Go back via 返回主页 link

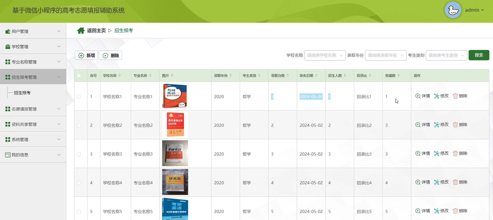click(x=96, y=30)
